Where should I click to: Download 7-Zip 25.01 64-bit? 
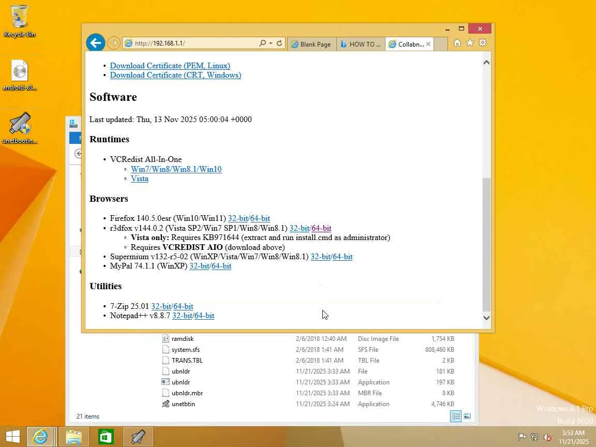point(183,306)
